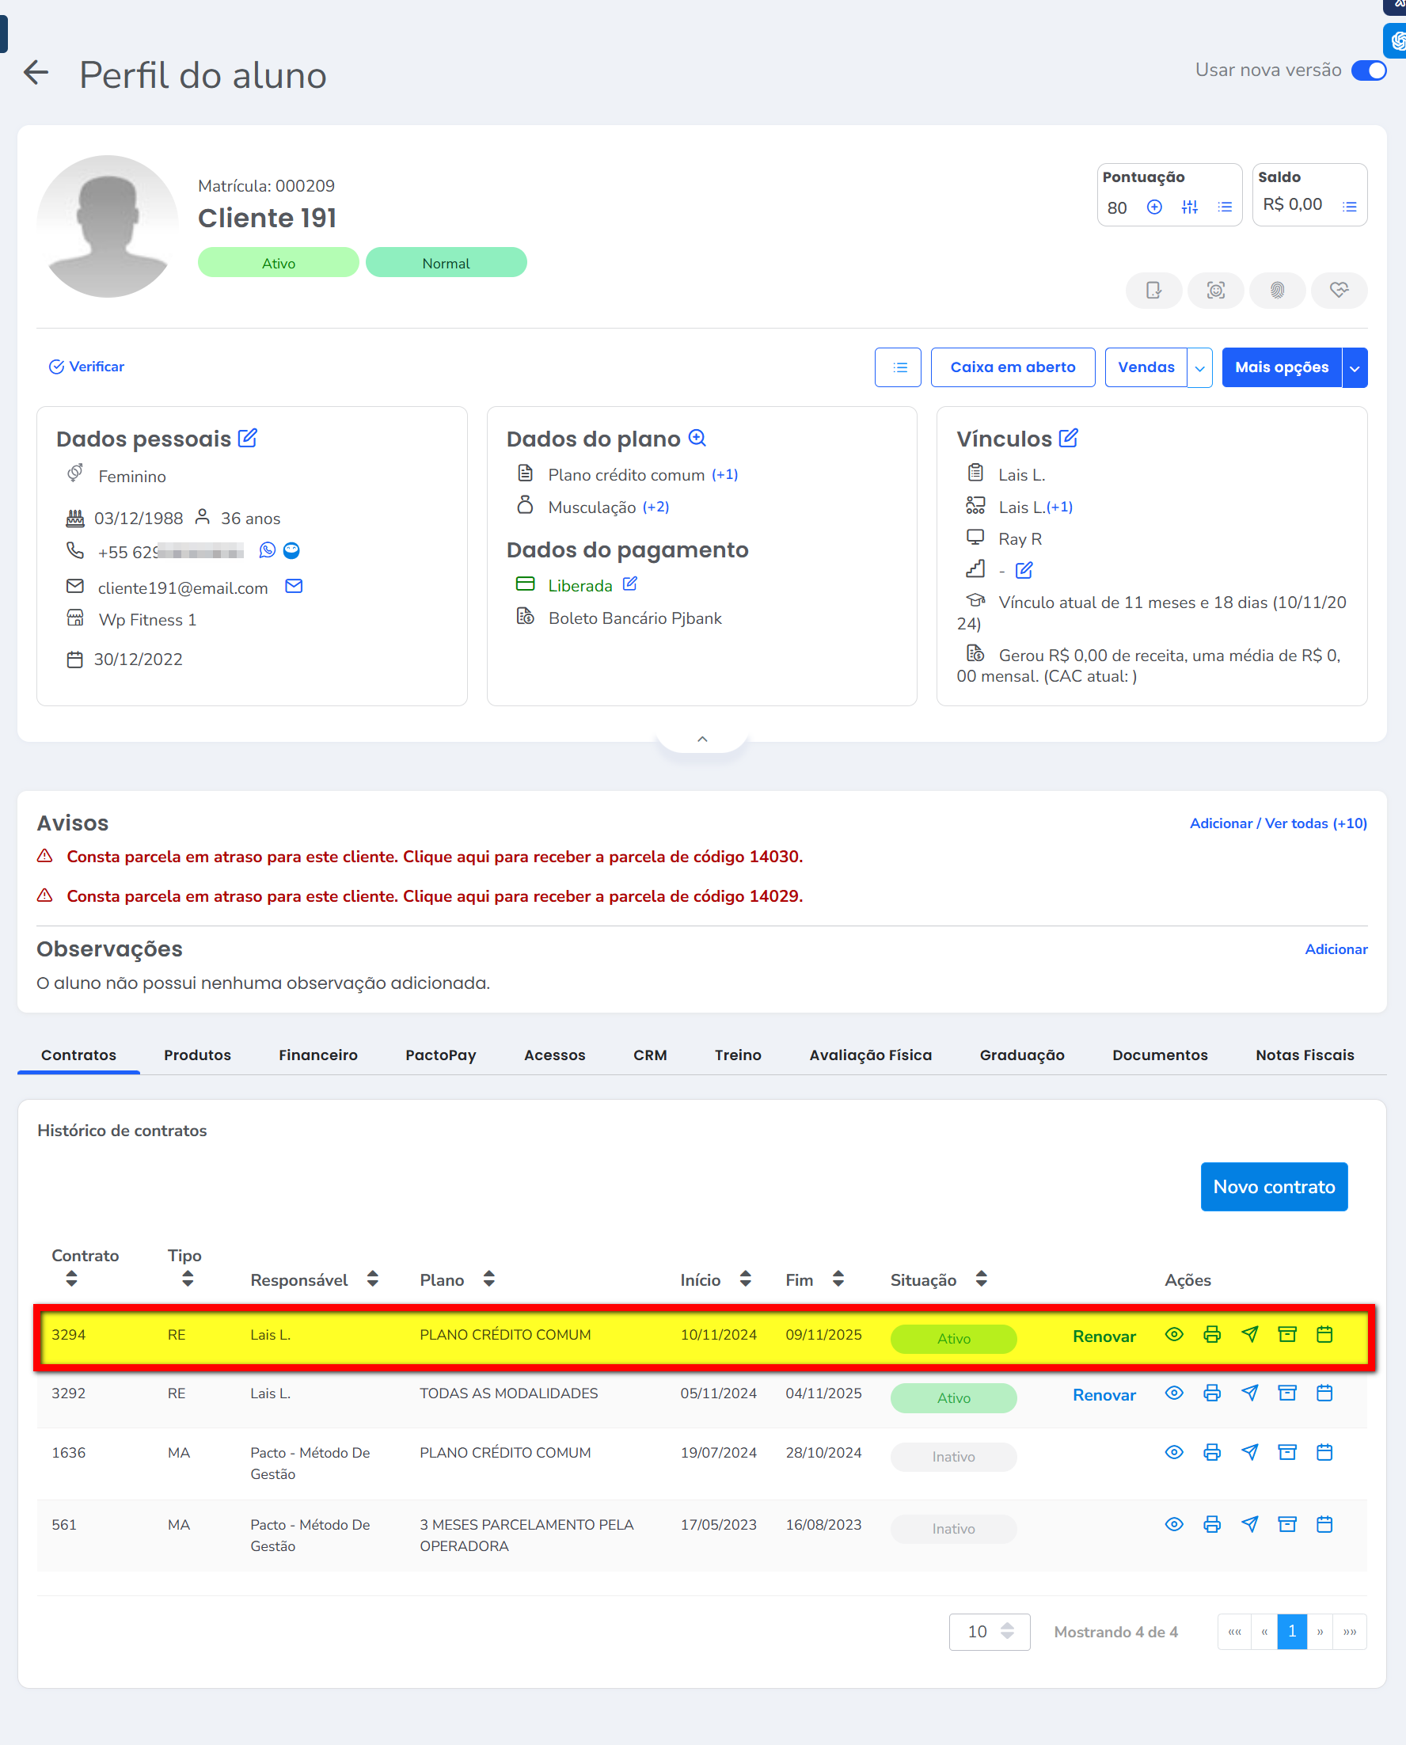The image size is (1406, 1745).
Task: Add points with plus icon in Pontuação
Action: pos(1154,207)
